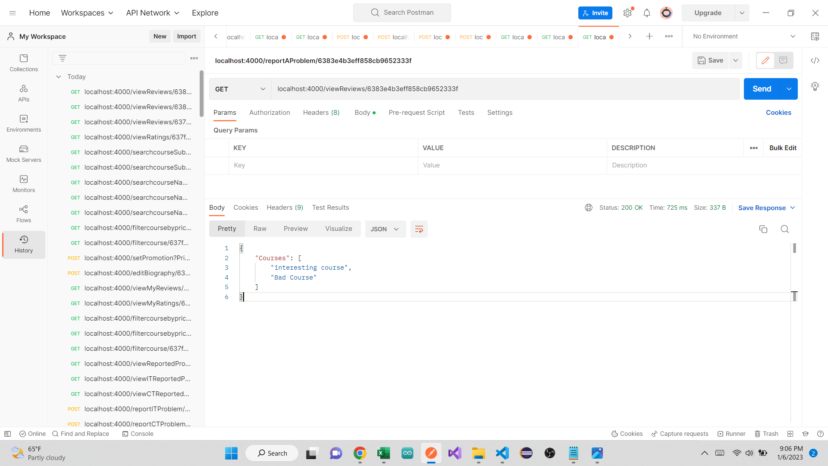This screenshot has height=466, width=828.
Task: Open the environment quick look icon
Action: pyautogui.click(x=815, y=36)
